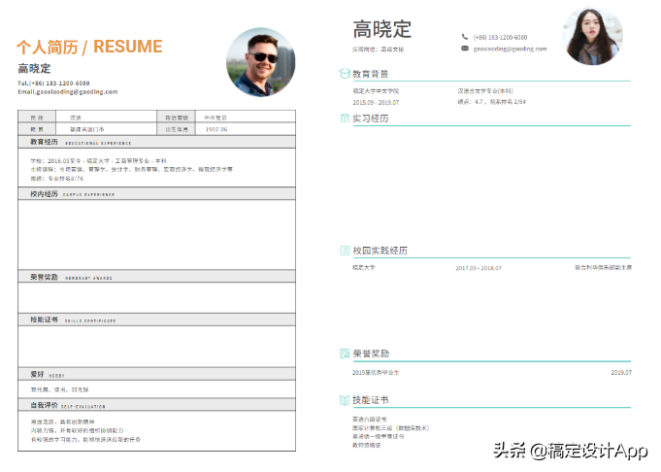Click the left resume 荣誉奖励 header bar
Viewport: 661px width, 472px height.
(x=156, y=277)
